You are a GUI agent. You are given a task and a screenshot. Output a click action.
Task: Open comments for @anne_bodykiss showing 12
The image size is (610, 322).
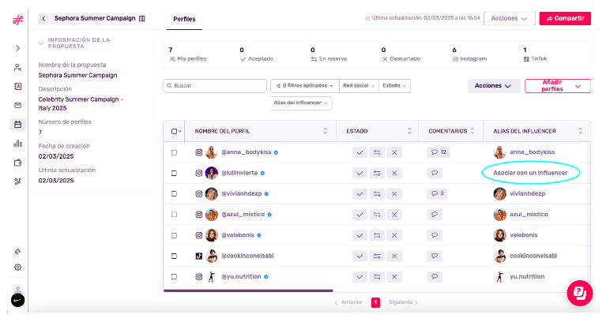pos(439,152)
